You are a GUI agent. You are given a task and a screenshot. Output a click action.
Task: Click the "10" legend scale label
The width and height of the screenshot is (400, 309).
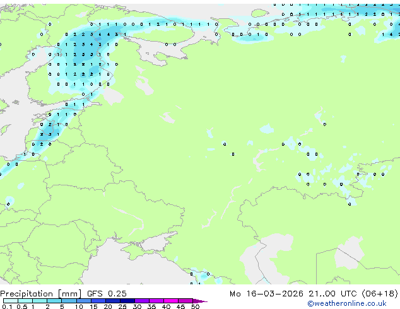coord(79,306)
